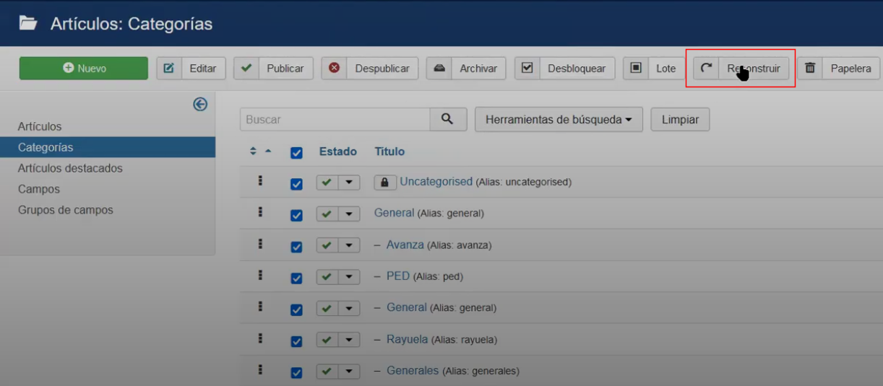This screenshot has width=883, height=386.
Task: Go to Grupos de campos sidebar item
Action: click(66, 210)
